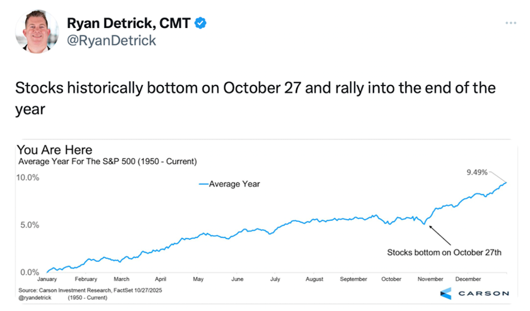This screenshot has height=311, width=530.
Task: Click the 9.49% end-of-year value label
Action: (477, 172)
